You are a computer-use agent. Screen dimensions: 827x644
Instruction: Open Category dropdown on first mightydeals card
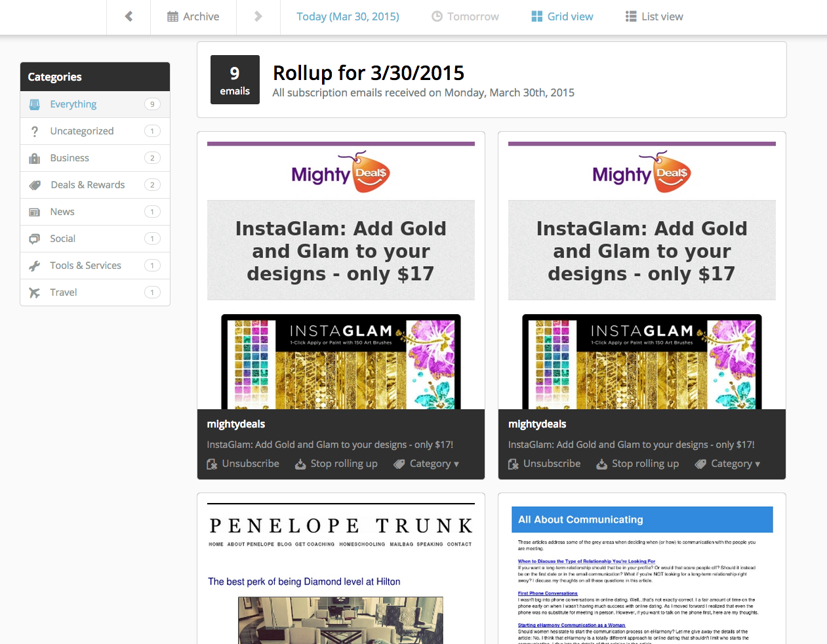(x=426, y=464)
